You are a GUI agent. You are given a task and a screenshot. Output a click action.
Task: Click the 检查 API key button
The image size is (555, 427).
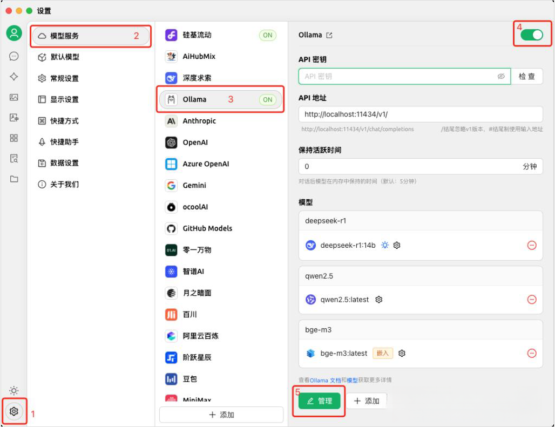tap(527, 77)
